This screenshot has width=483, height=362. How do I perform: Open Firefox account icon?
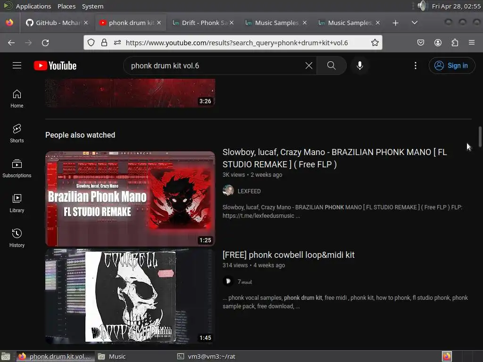438,42
